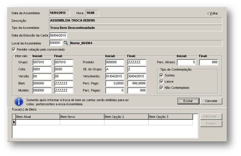This screenshot has height=156, width=241.
Task: Focus the Produto Inicial field
Action: [x=115, y=62]
